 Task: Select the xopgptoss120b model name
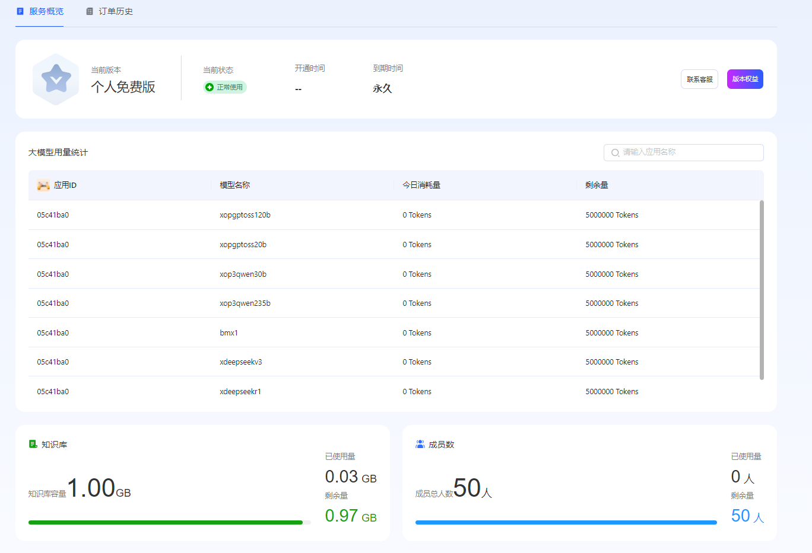[x=245, y=215]
